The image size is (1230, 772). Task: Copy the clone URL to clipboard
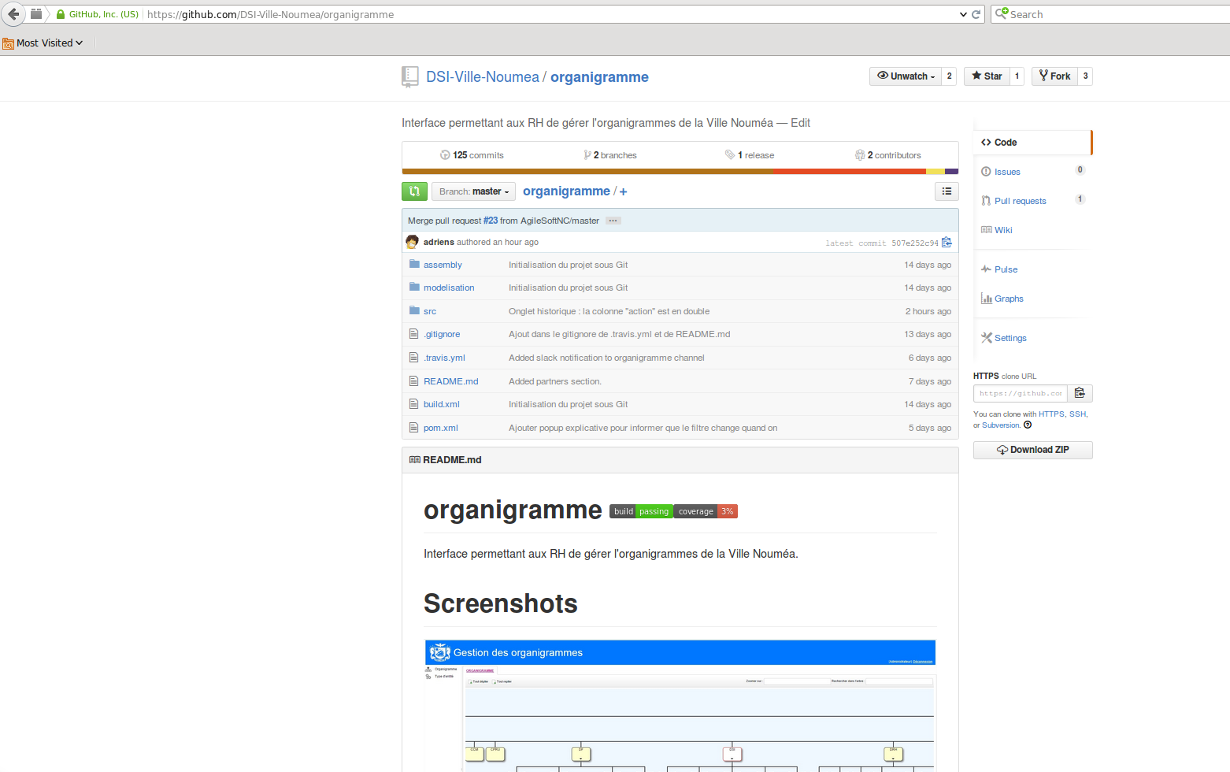pyautogui.click(x=1080, y=393)
